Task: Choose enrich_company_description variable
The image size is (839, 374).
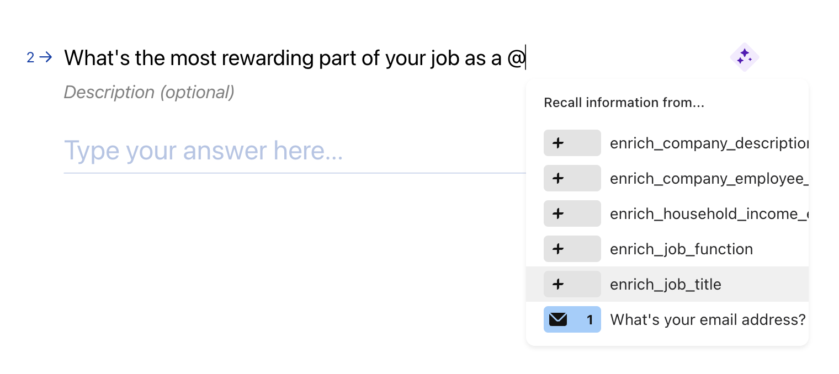Action: coord(667,143)
